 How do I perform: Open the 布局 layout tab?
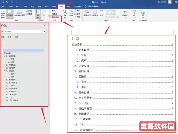coord(32,6)
